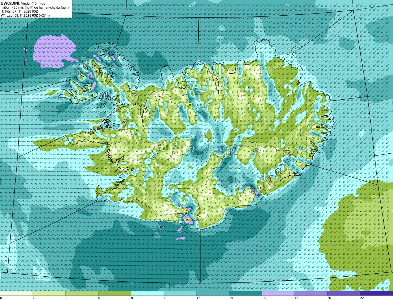Select the 8–10 m/s pale cyan color bar segment

(147, 293)
